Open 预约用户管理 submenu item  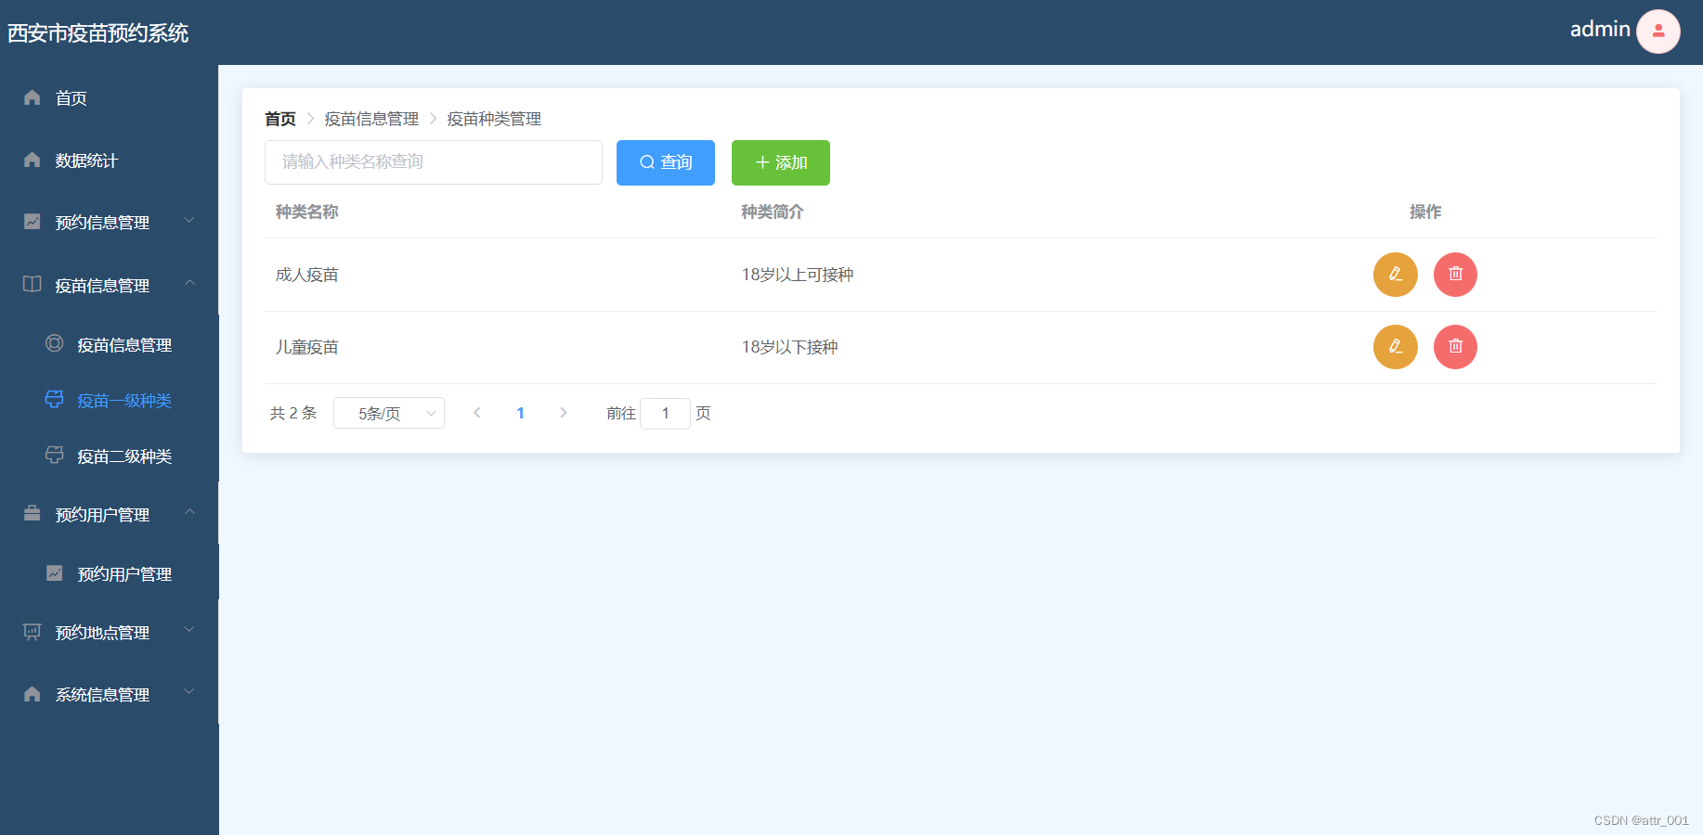click(123, 573)
